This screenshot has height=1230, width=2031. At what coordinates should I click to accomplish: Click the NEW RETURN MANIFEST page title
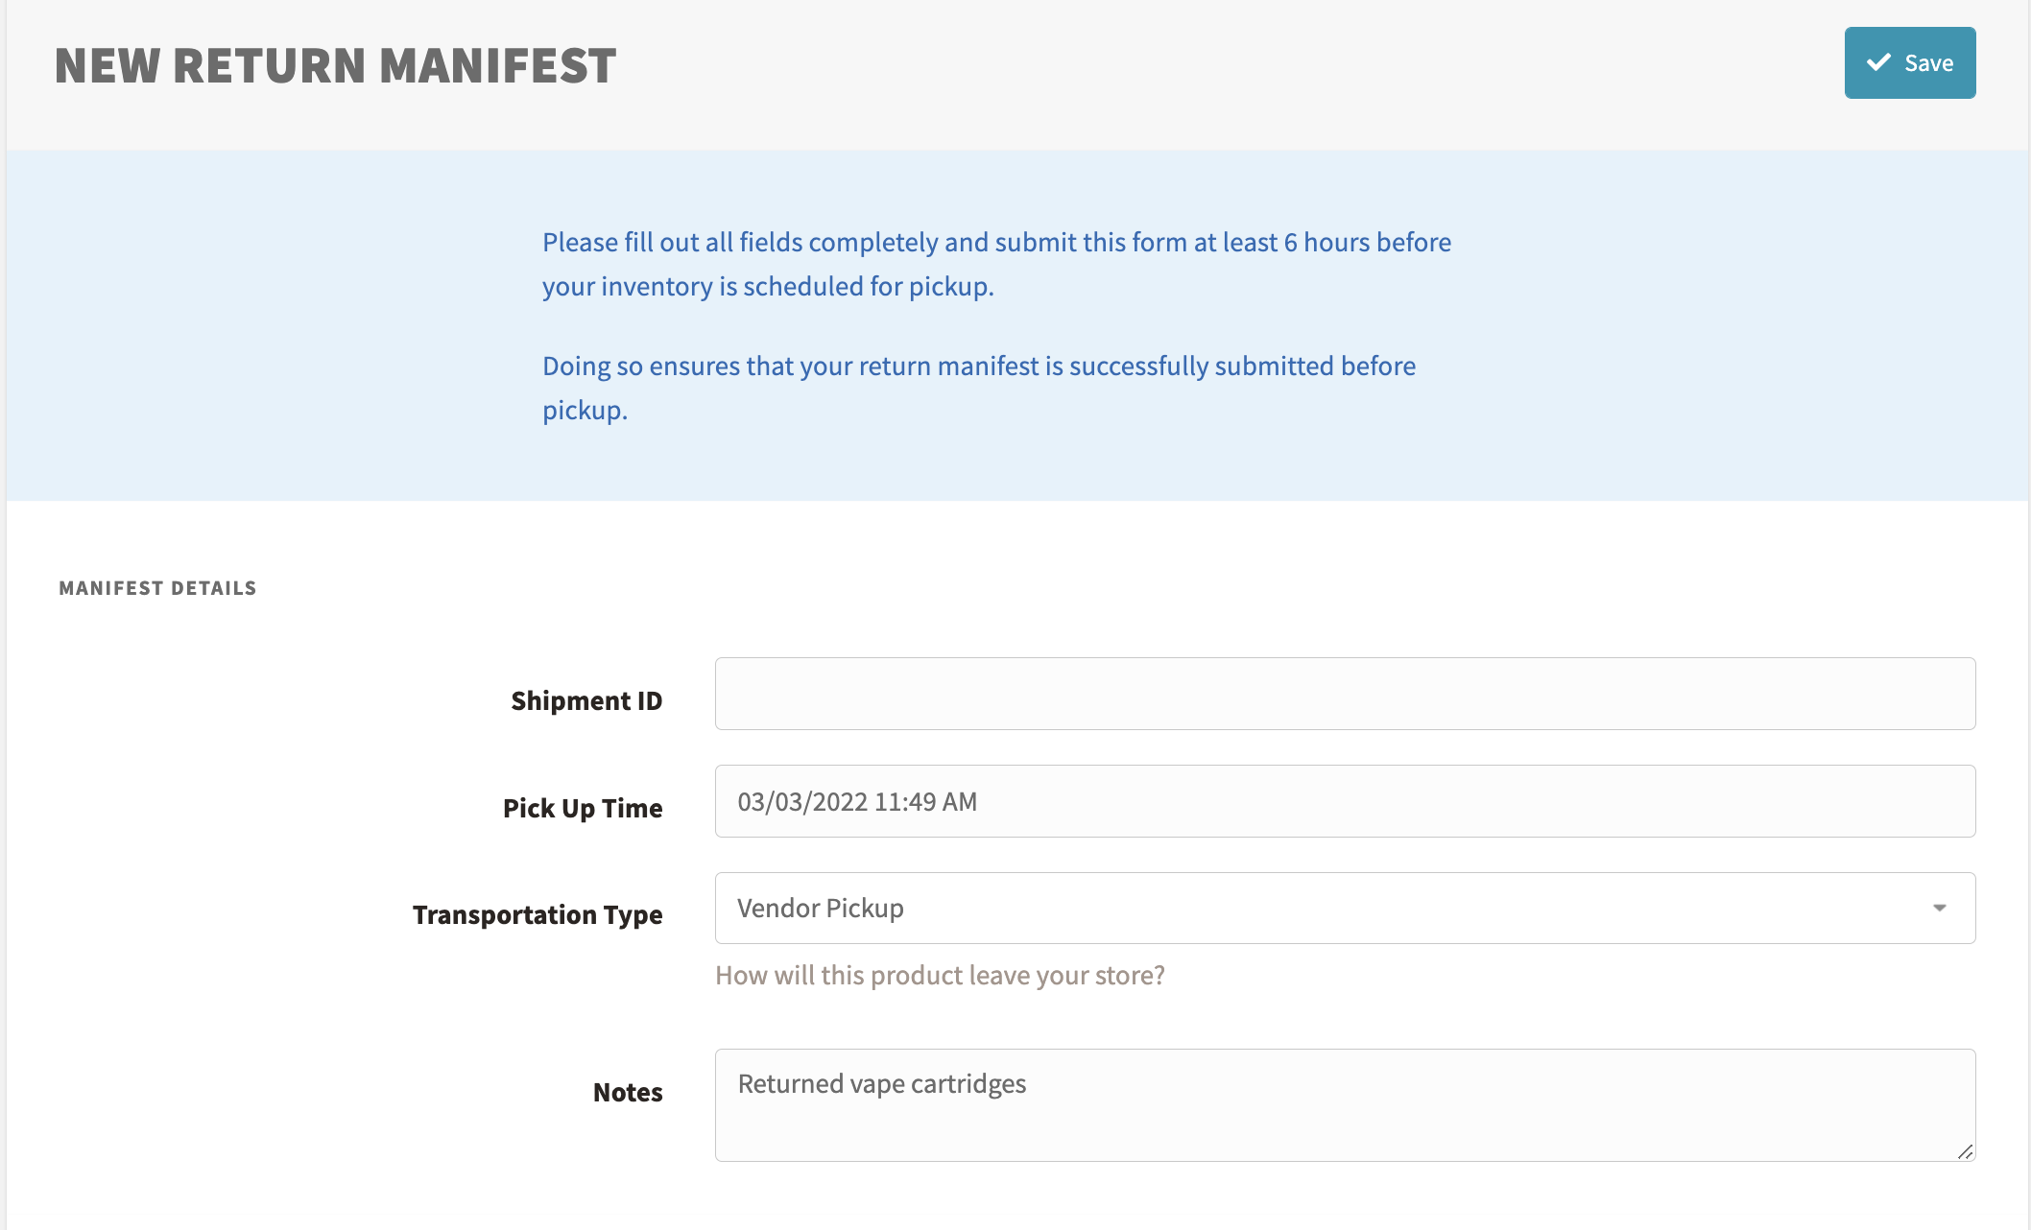pyautogui.click(x=335, y=65)
